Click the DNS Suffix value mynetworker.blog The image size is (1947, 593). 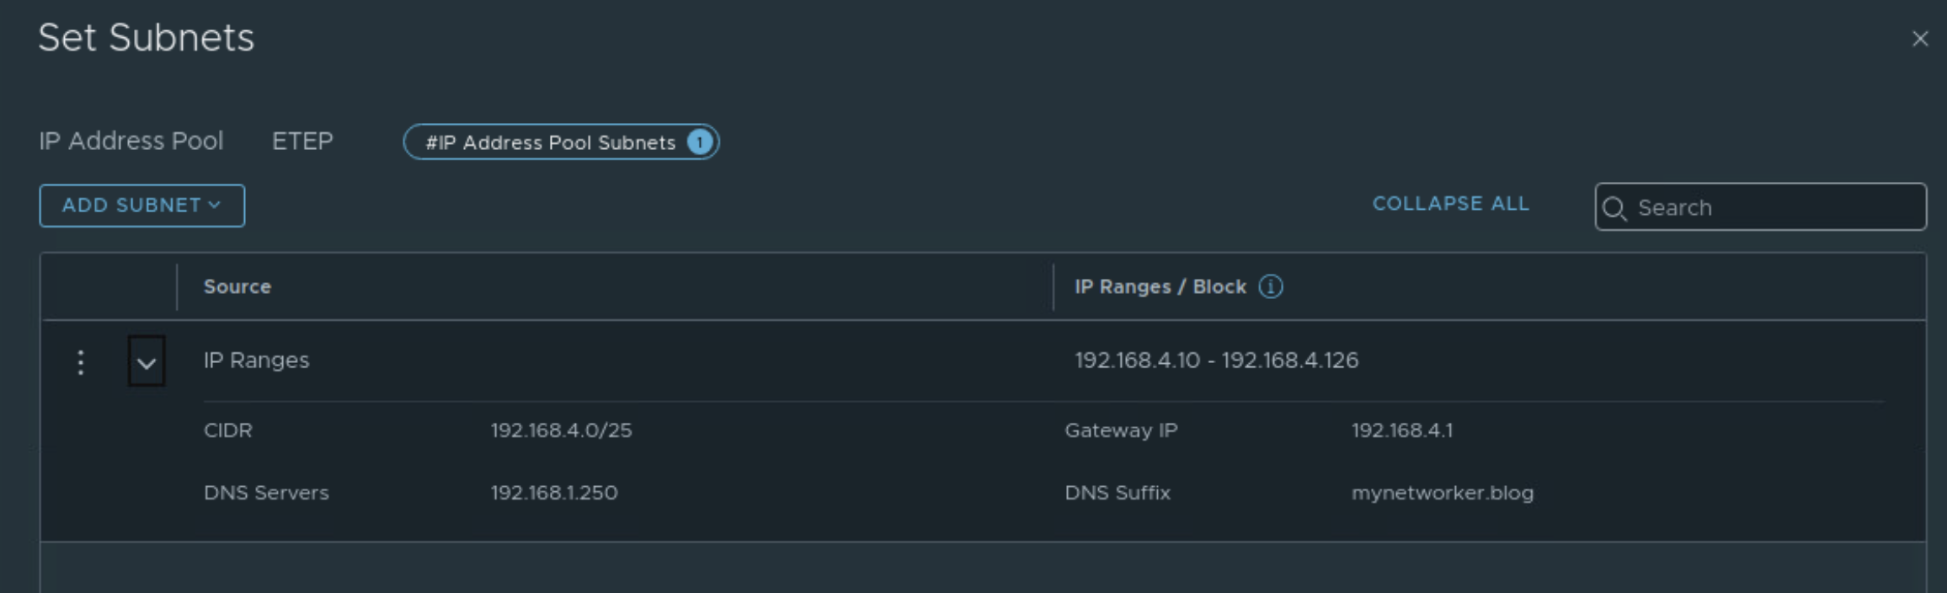coord(1443,493)
